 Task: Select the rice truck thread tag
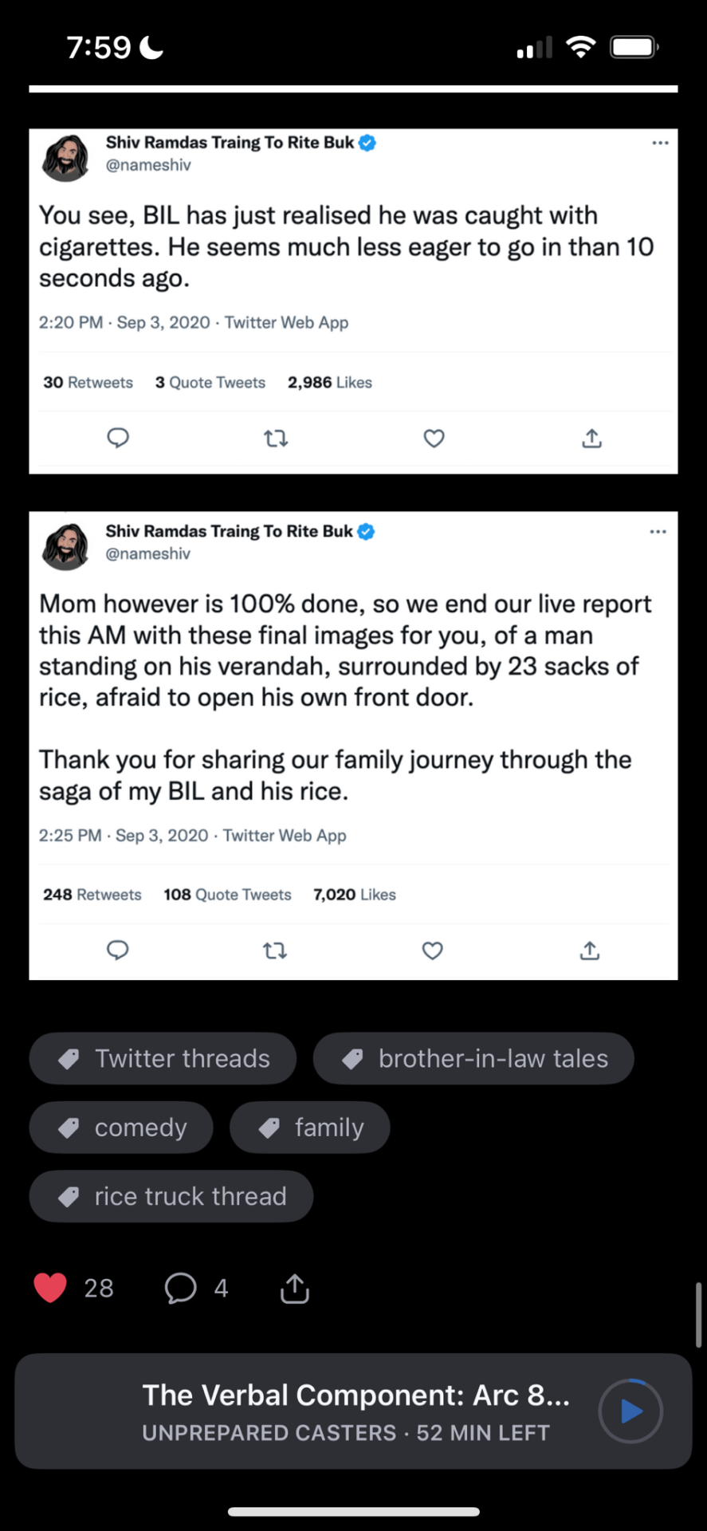pyautogui.click(x=171, y=1196)
